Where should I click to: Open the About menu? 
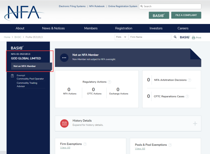[x=20, y=28]
